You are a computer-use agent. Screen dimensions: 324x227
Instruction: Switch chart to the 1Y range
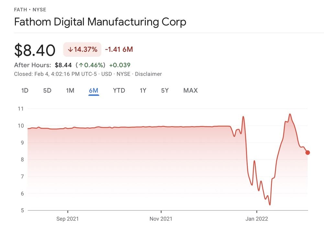pos(143,90)
